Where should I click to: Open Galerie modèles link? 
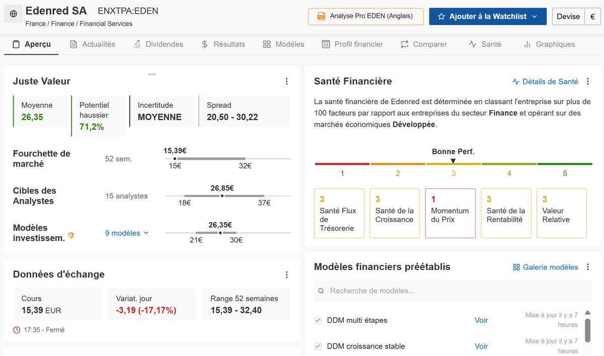546,267
